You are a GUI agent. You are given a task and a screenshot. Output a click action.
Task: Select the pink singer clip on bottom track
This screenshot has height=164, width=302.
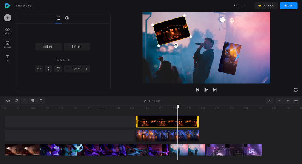[x=188, y=150]
